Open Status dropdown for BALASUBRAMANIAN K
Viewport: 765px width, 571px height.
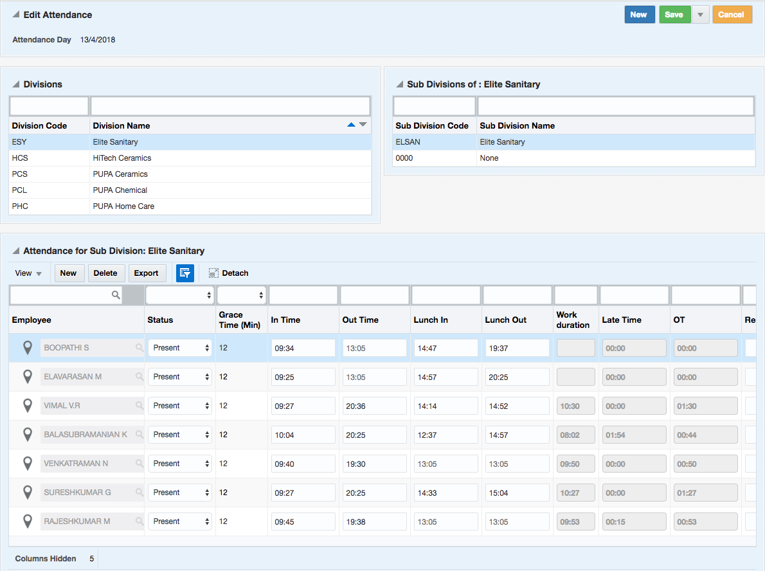179,434
